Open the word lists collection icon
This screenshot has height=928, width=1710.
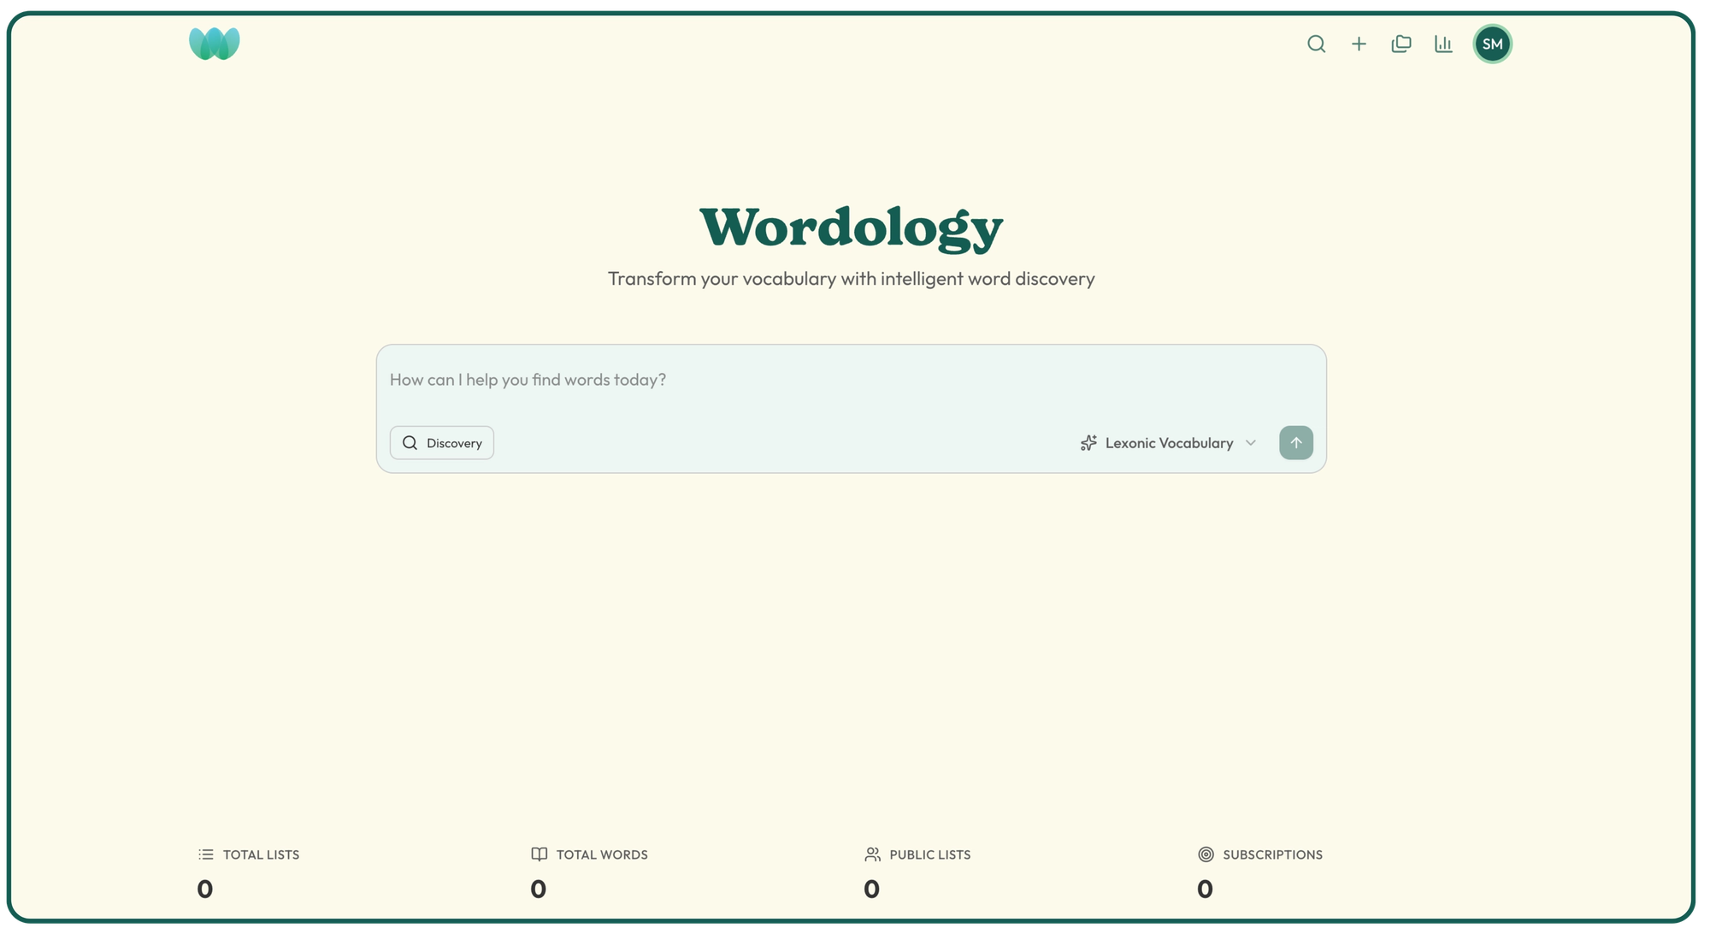coord(1400,44)
